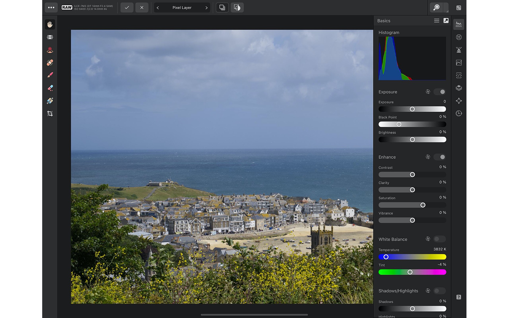Apply develop with the checkmark button

tap(127, 7)
